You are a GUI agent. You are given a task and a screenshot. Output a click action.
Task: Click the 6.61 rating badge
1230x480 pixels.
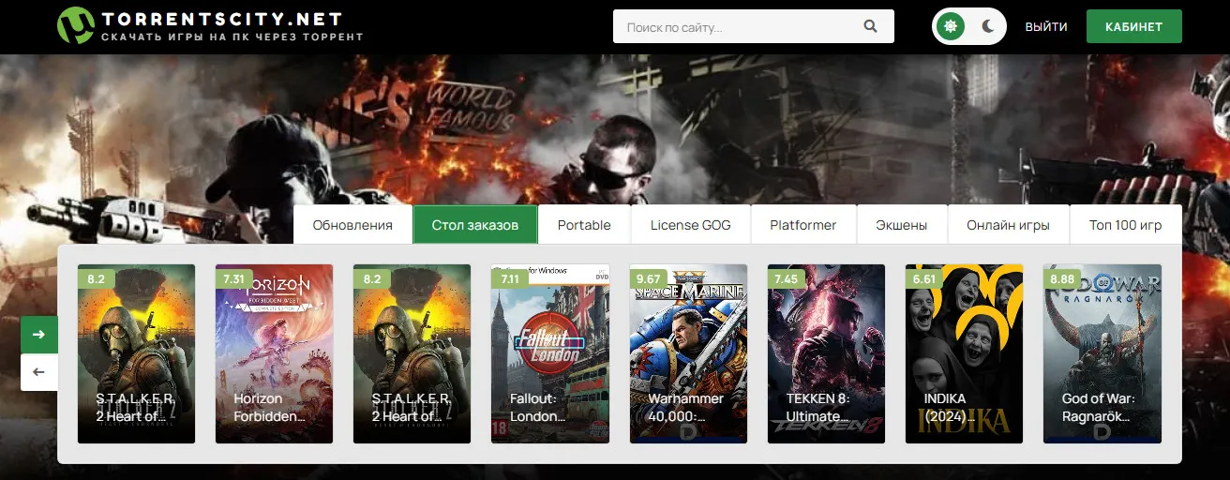point(924,278)
